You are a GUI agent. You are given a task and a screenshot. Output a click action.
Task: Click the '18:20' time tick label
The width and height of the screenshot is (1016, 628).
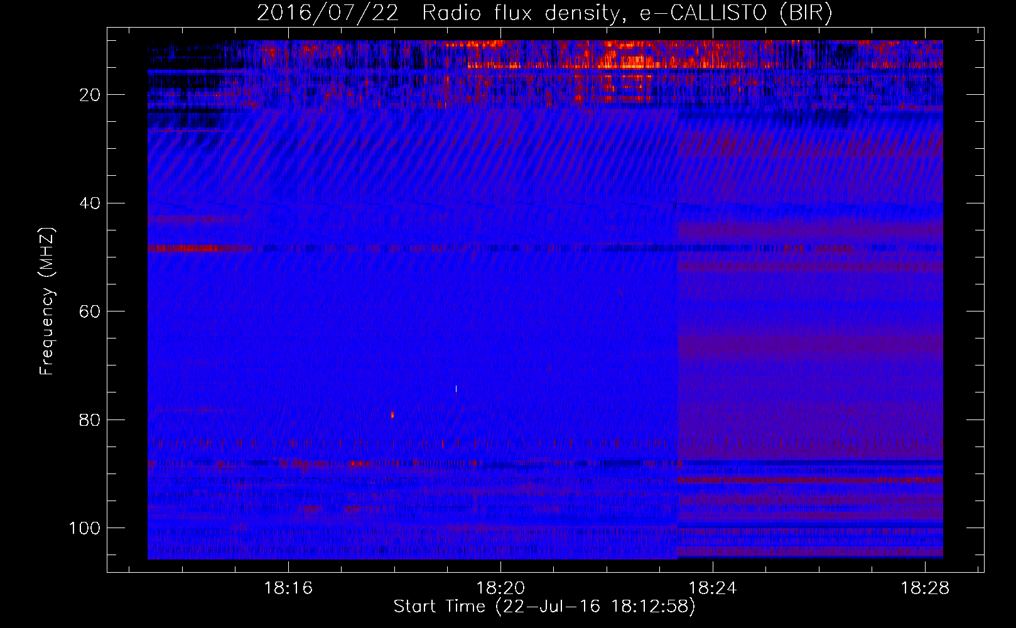click(500, 588)
